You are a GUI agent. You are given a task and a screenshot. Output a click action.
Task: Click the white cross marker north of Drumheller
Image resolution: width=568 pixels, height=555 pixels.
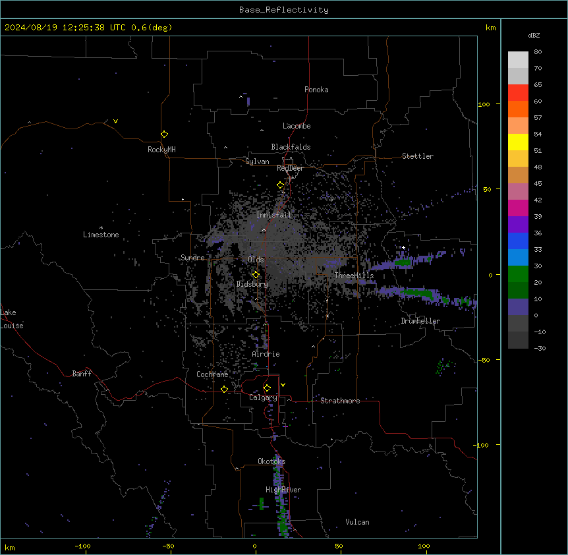pos(403,247)
